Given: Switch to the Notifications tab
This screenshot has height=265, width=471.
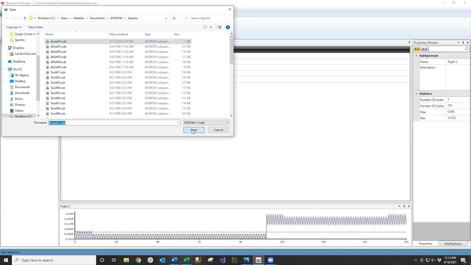Looking at the screenshot, I should click(453, 244).
